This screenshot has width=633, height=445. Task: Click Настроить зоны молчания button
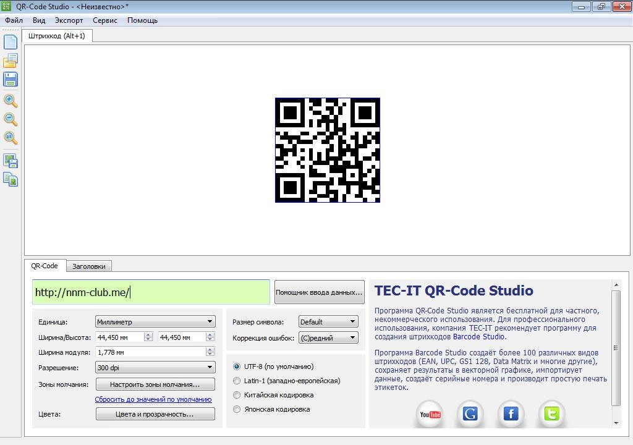coord(155,384)
